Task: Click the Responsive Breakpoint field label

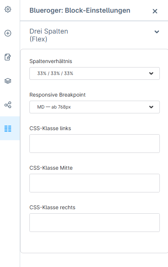Action: point(57,95)
